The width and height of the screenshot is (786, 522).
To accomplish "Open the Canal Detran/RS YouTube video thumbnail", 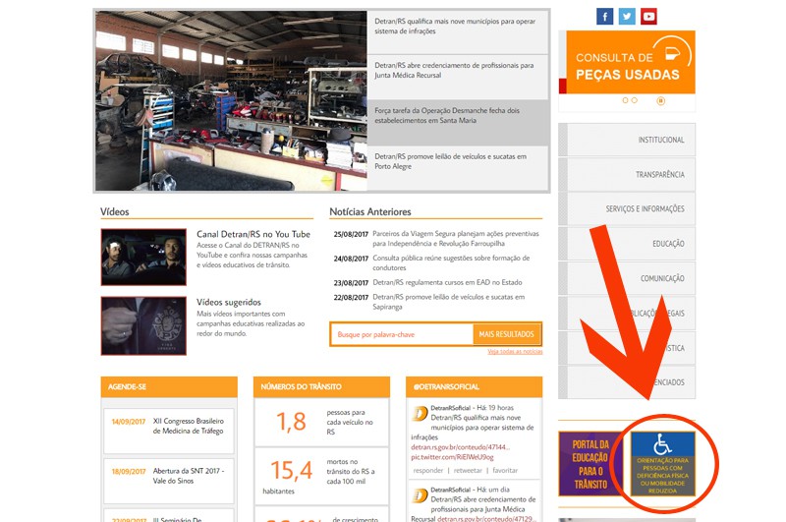I will [143, 258].
